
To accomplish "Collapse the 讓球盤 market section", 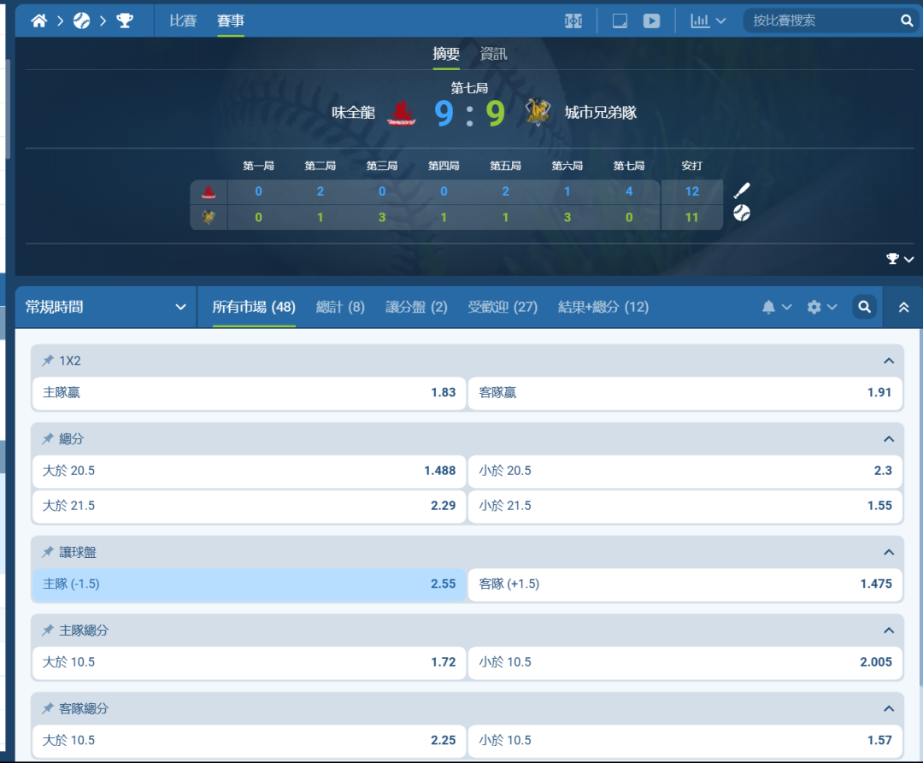I will 889,552.
